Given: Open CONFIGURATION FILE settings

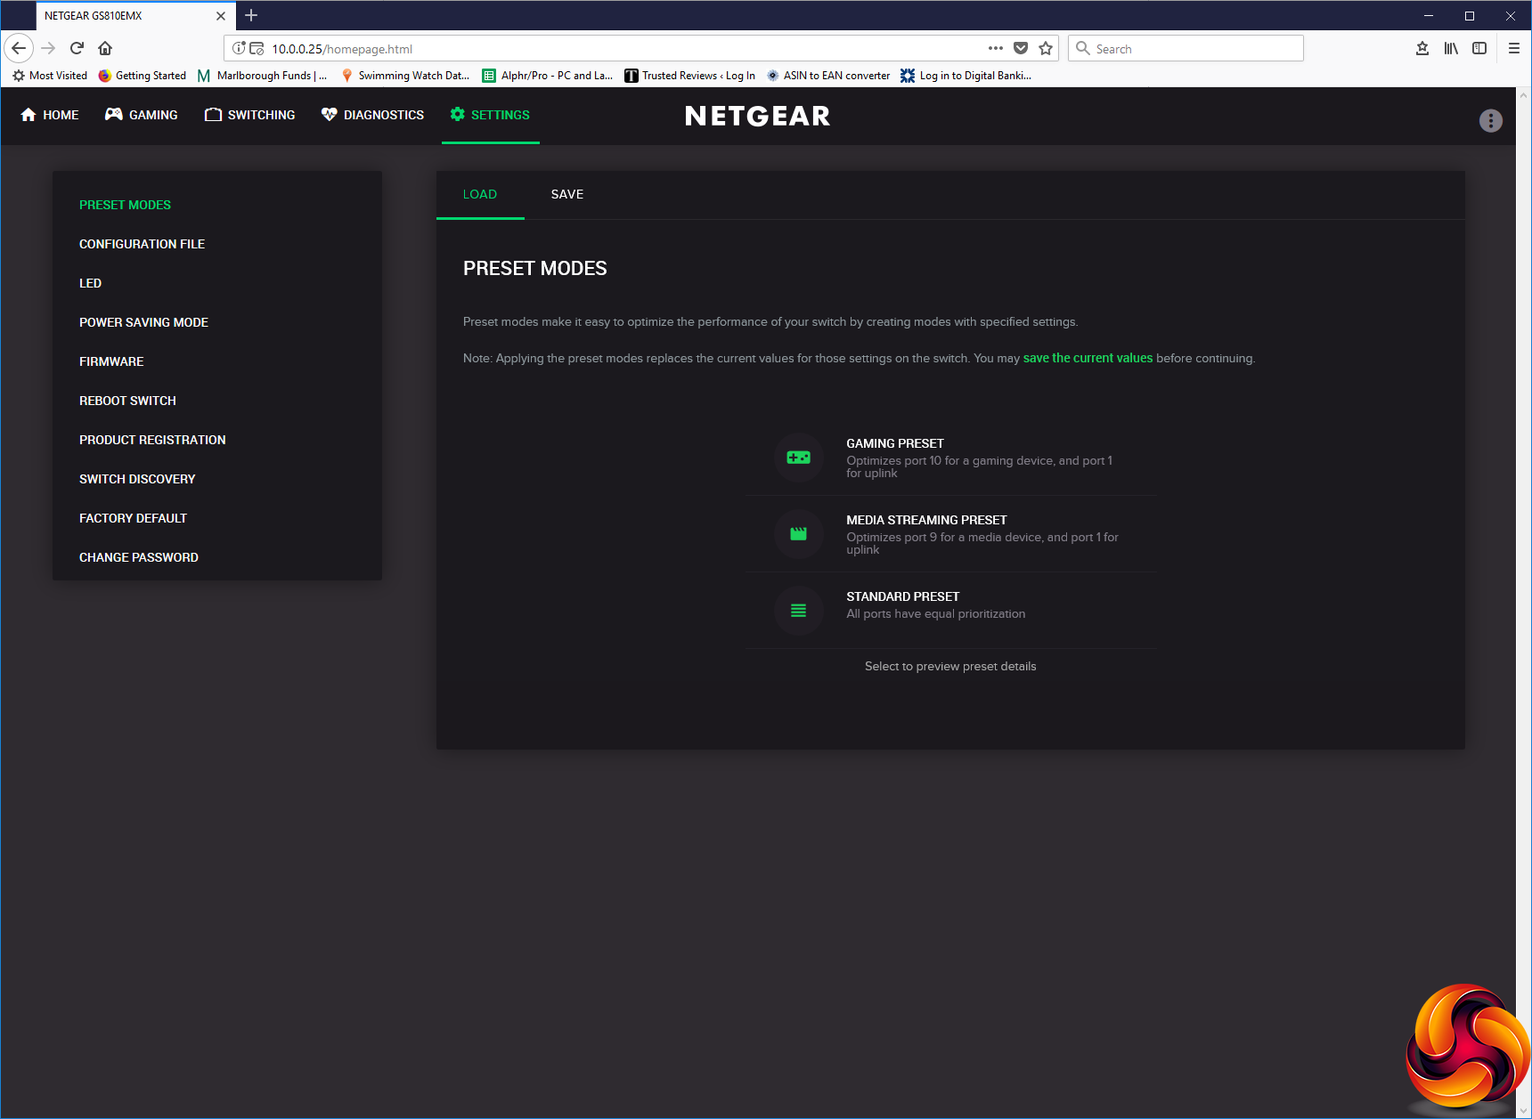Looking at the screenshot, I should pyautogui.click(x=142, y=244).
